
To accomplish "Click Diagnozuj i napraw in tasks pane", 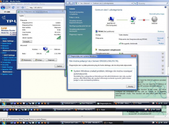I will [76, 34].
